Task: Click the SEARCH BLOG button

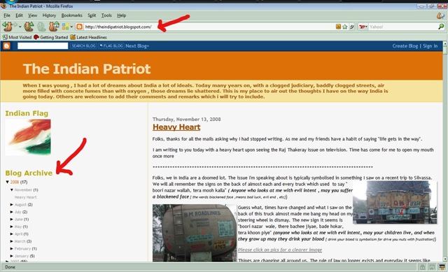Action: click(83, 45)
